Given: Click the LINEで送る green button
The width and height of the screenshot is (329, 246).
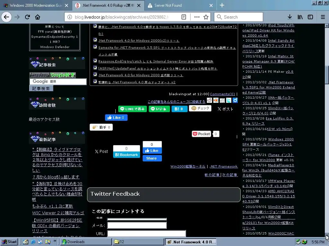Looking at the screenshot, I should 132,109.
